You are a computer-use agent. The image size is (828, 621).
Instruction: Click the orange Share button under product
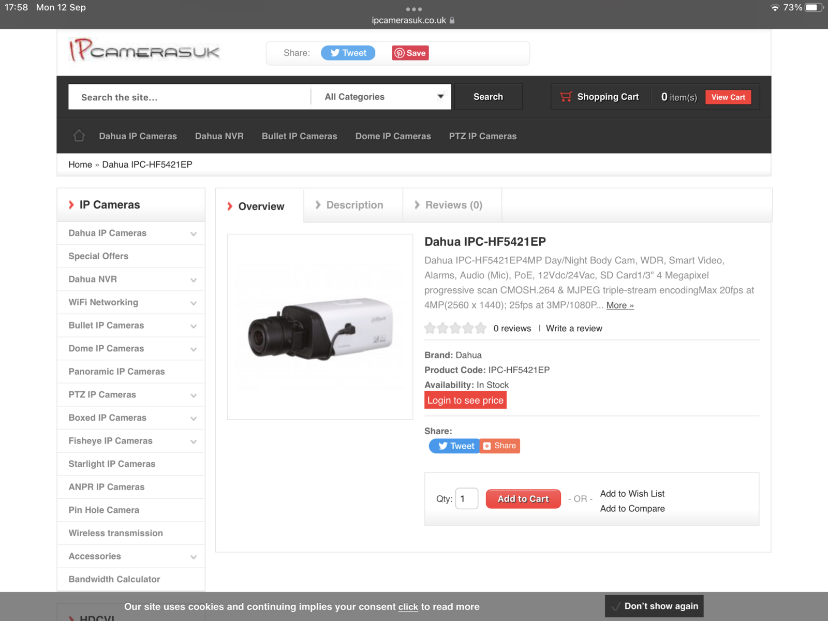pyautogui.click(x=500, y=446)
